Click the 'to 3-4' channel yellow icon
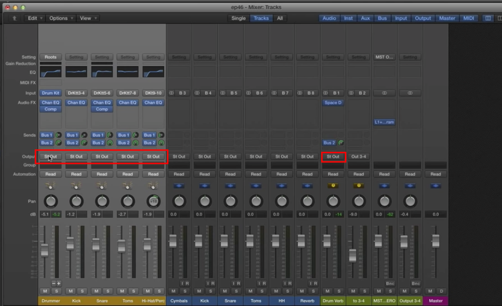This screenshot has width=502, height=306. click(x=359, y=185)
